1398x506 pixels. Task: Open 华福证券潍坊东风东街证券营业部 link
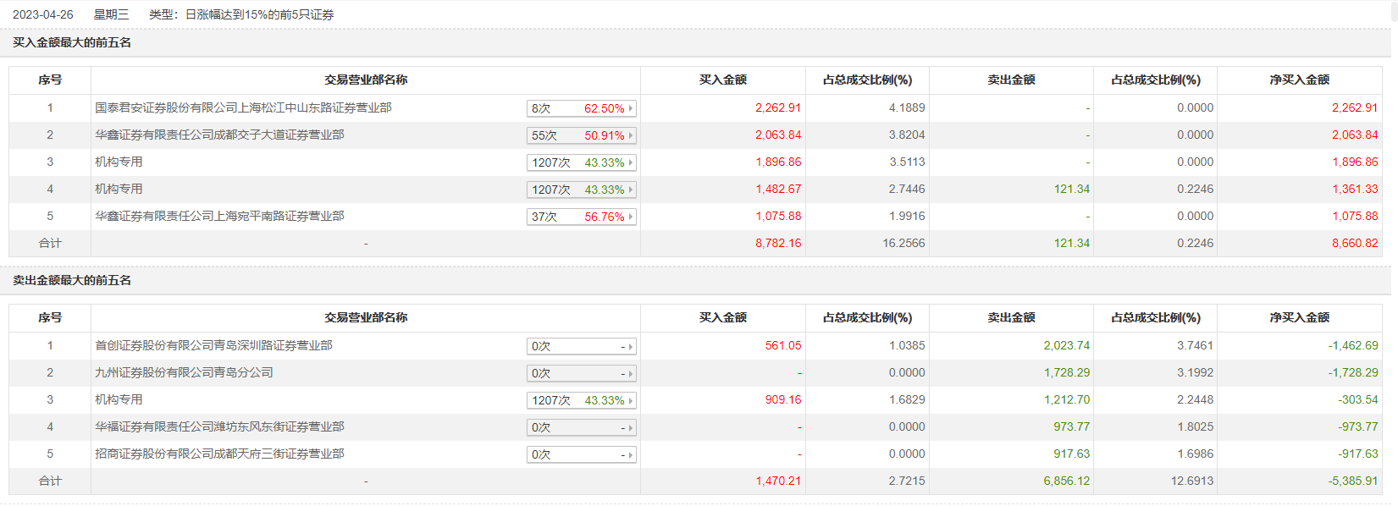pyautogui.click(x=219, y=427)
